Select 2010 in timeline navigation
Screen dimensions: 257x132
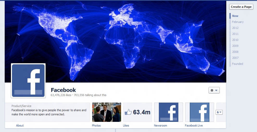click(235, 40)
